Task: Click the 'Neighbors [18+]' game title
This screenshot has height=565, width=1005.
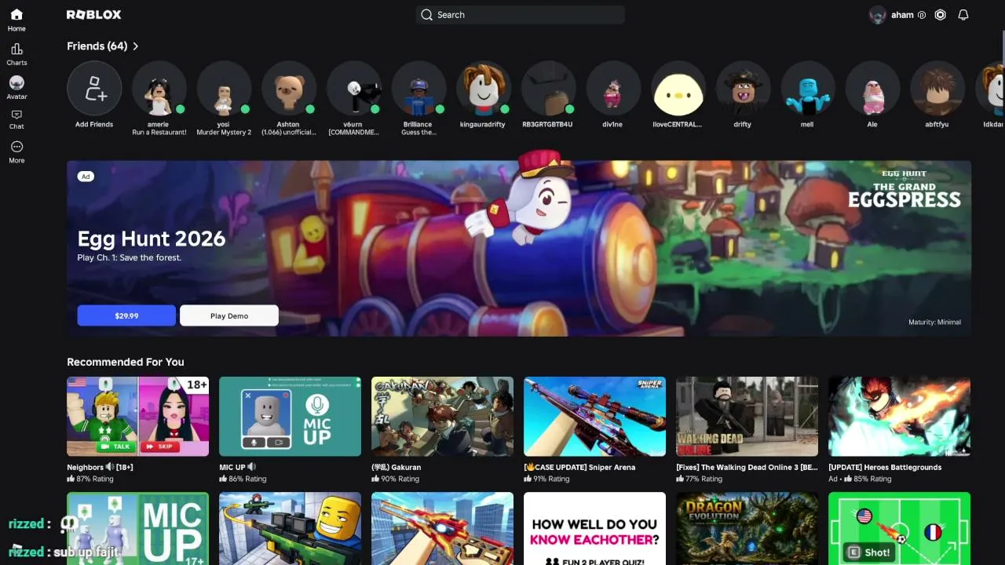Action: tap(100, 467)
